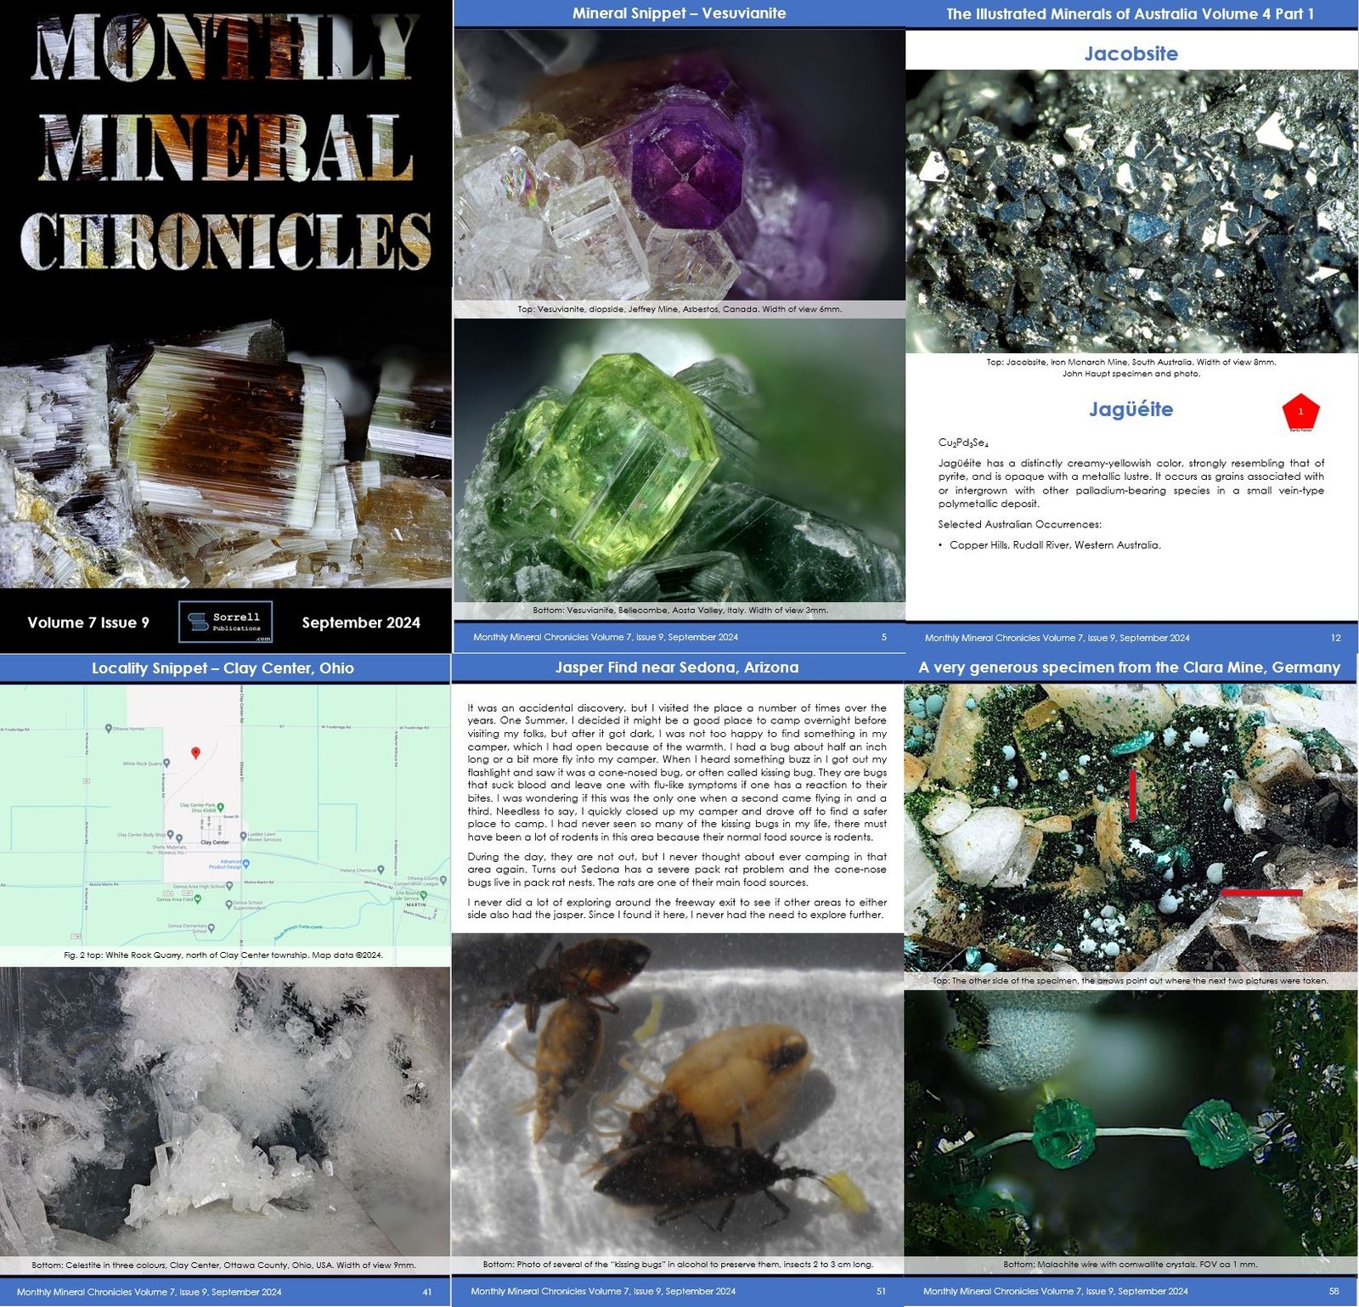Image resolution: width=1359 pixels, height=1307 pixels.
Task: Click the Sorrell Publications logo
Action: (x=225, y=623)
